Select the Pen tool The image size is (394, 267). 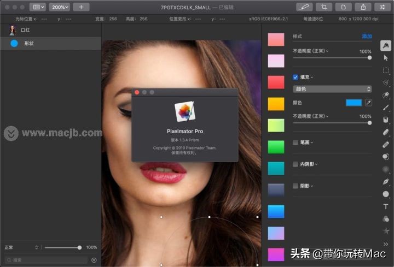(386, 181)
